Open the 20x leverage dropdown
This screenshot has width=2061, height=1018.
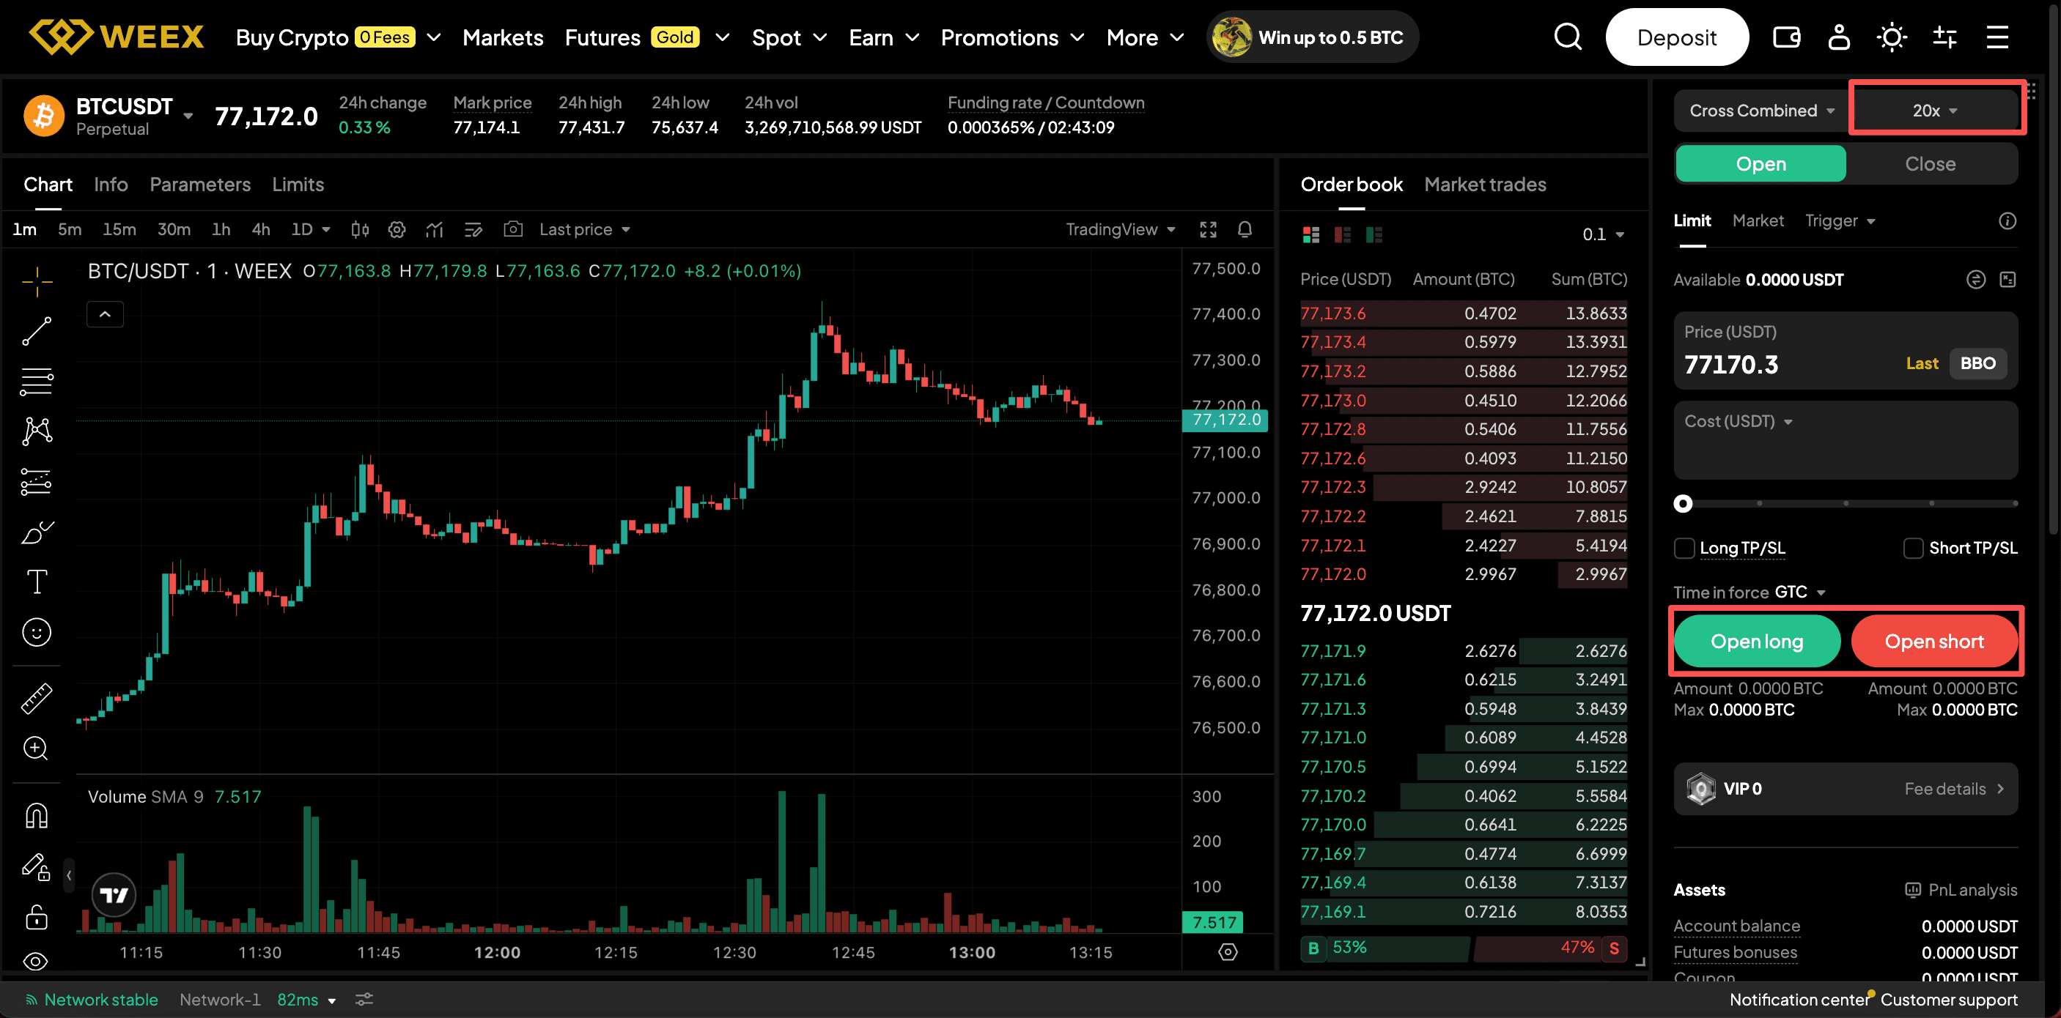coord(1935,111)
